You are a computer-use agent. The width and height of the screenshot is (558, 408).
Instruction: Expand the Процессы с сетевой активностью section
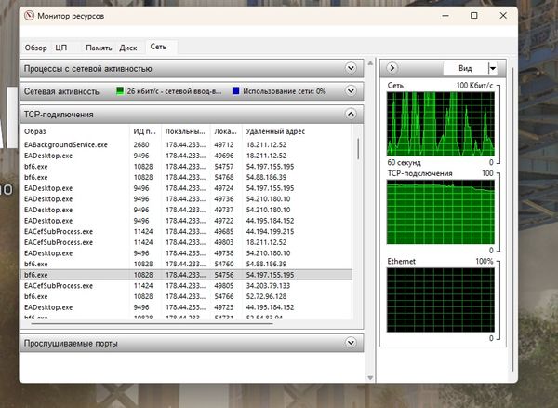point(351,68)
